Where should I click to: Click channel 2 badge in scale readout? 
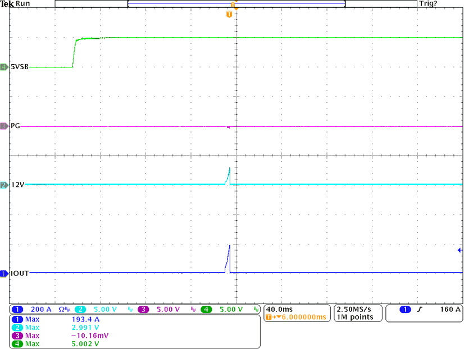(x=80, y=309)
